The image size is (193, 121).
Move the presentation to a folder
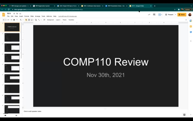[17, 14]
